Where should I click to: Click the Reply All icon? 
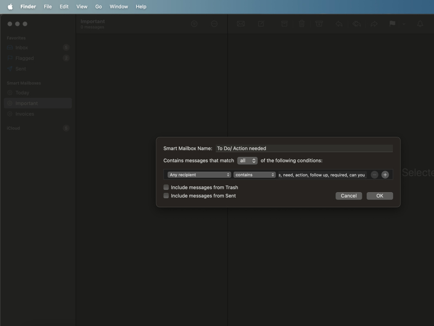[356, 24]
